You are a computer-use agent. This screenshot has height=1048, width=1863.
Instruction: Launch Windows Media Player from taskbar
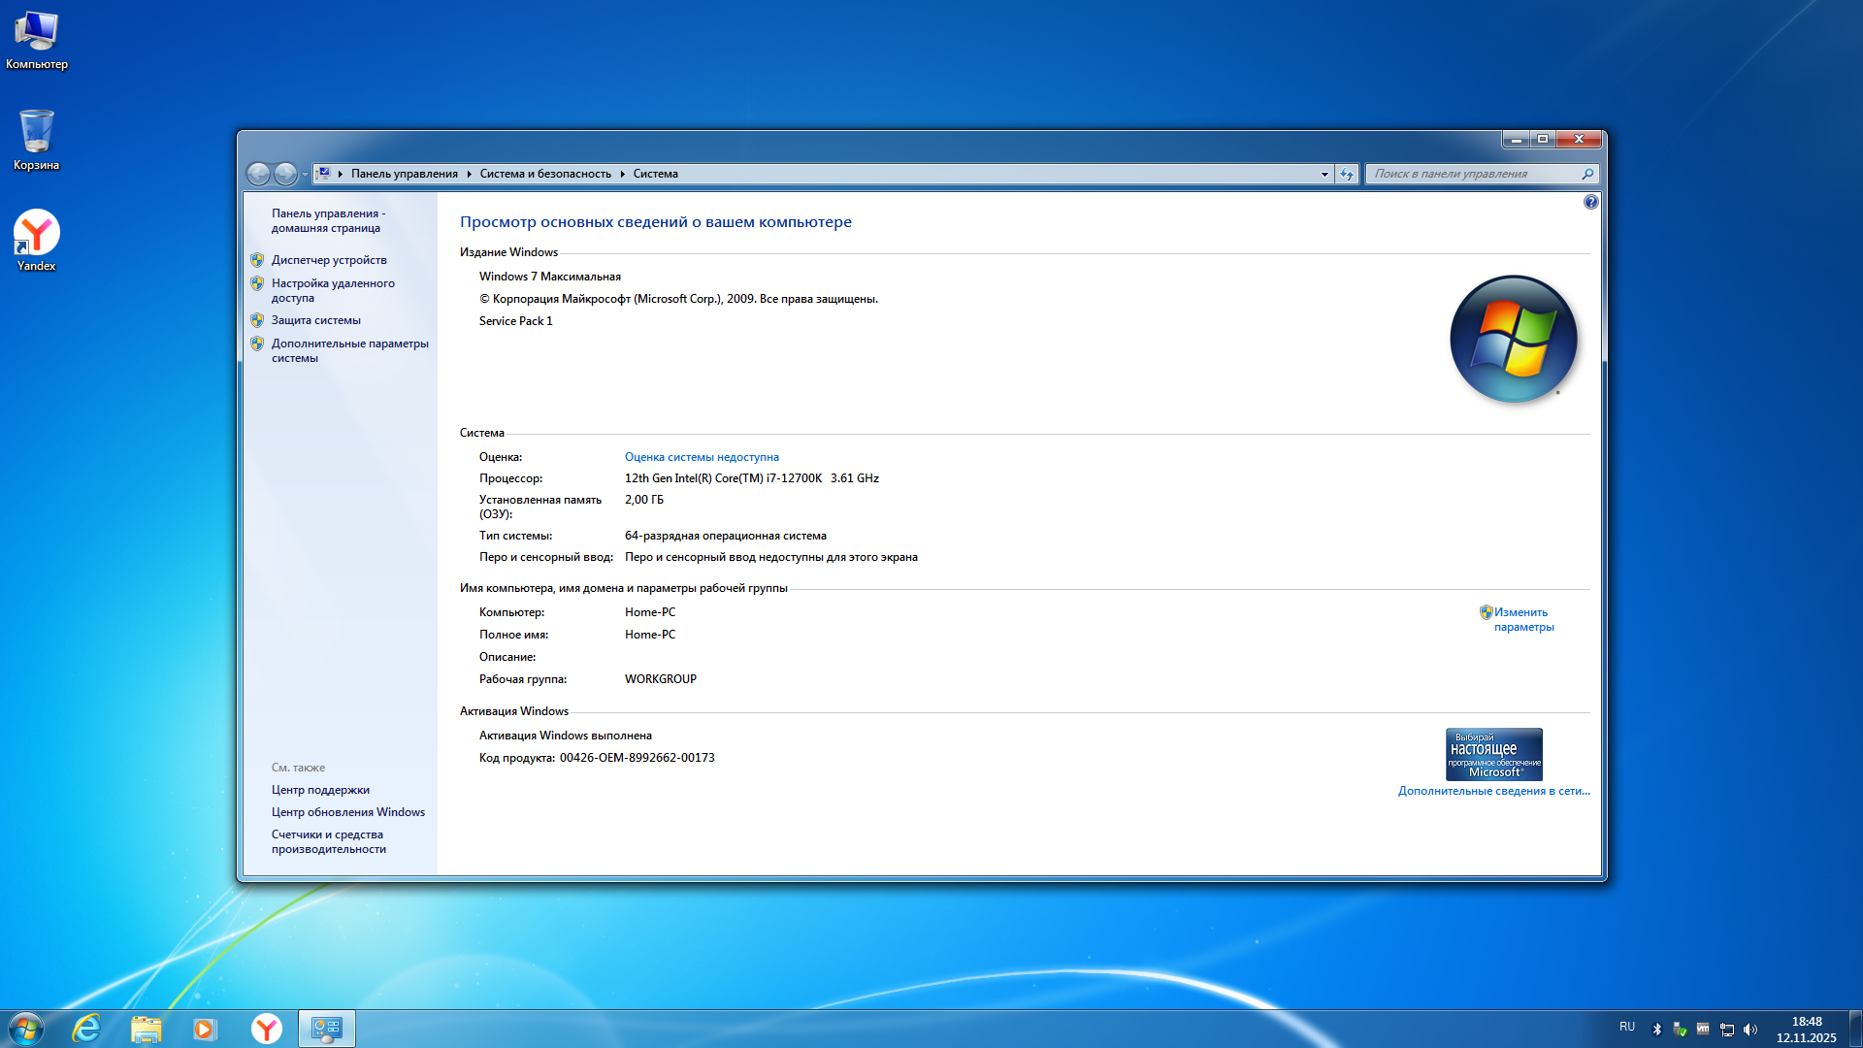point(205,1029)
